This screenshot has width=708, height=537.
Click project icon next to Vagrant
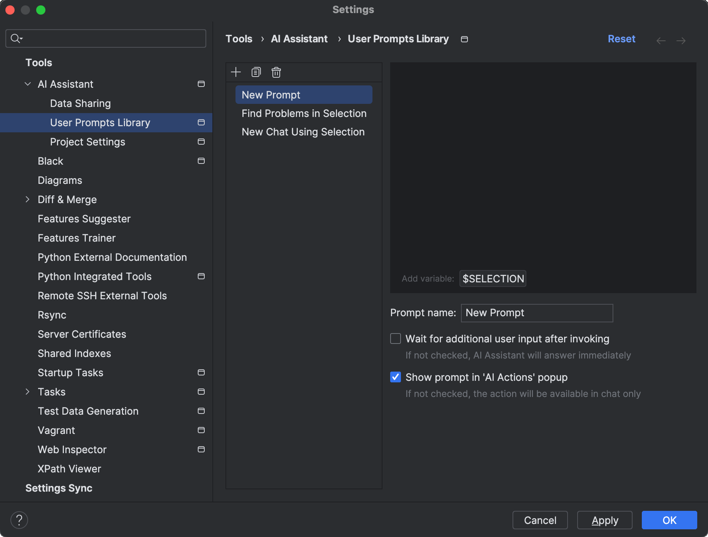(201, 430)
